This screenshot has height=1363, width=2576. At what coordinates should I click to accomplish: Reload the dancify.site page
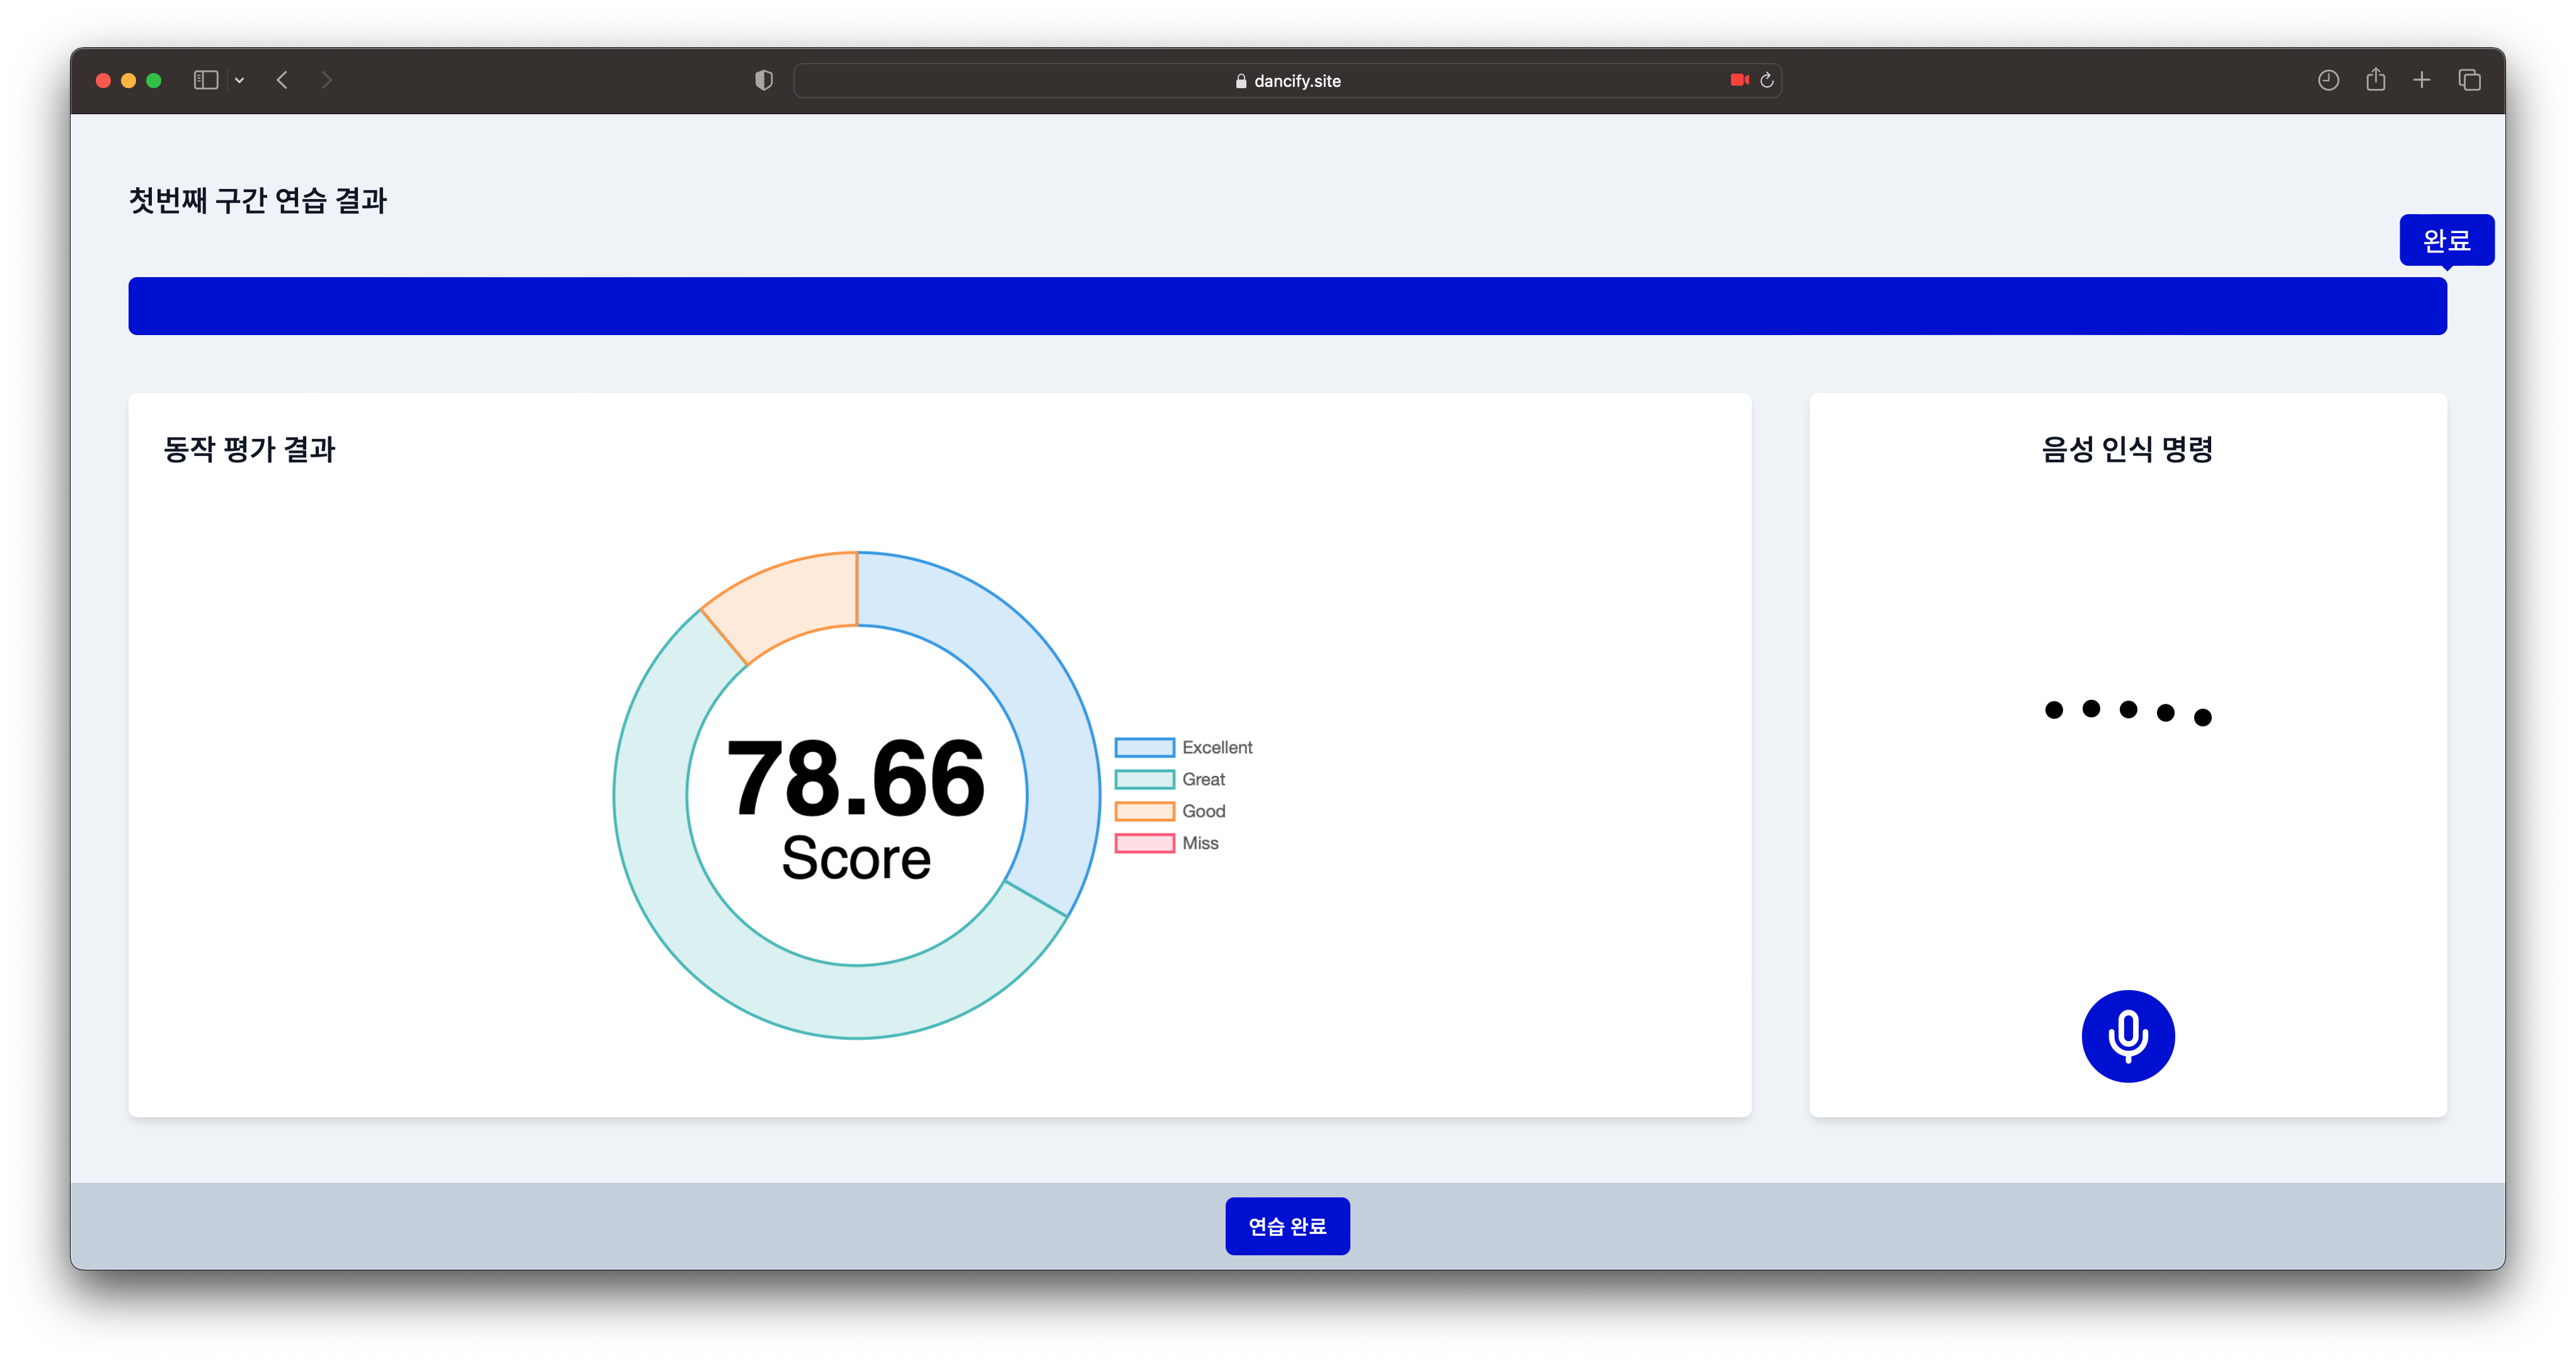1767,80
